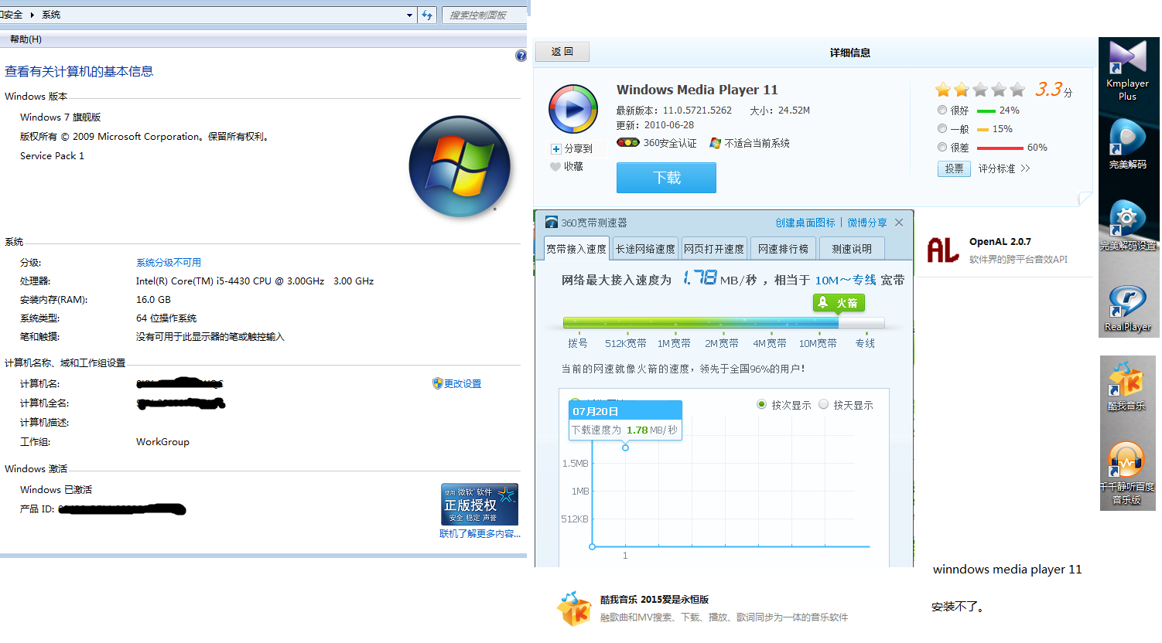Switch to 长途网络速度 tab
The image size is (1162, 643).
(645, 249)
